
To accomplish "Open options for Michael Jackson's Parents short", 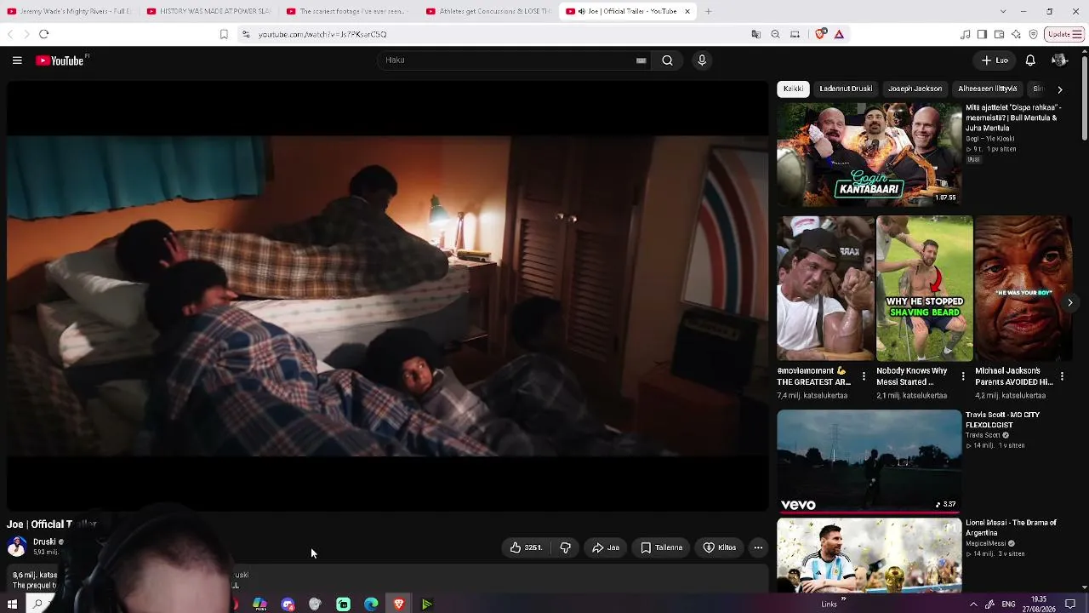I will pos(1062,375).
